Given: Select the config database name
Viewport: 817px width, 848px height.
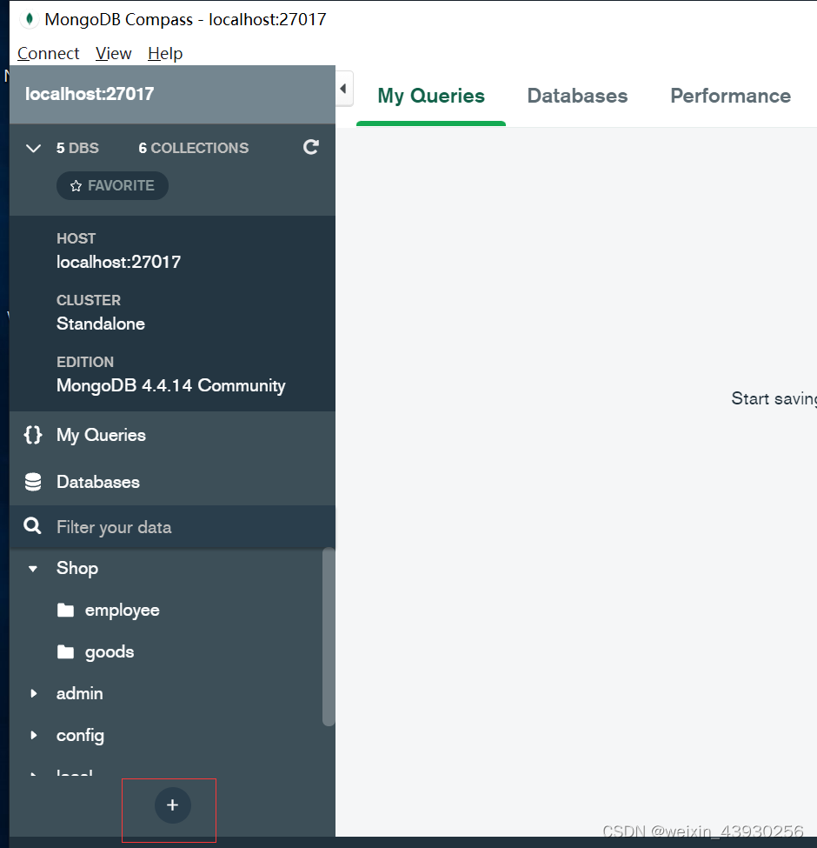Looking at the screenshot, I should pyautogui.click(x=80, y=736).
